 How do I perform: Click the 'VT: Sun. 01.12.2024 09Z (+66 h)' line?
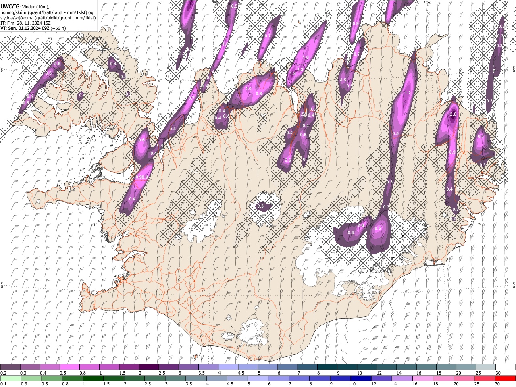(x=33, y=28)
